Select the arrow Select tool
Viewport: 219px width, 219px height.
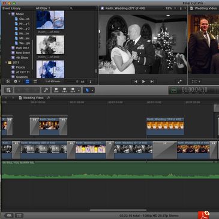click(87, 90)
